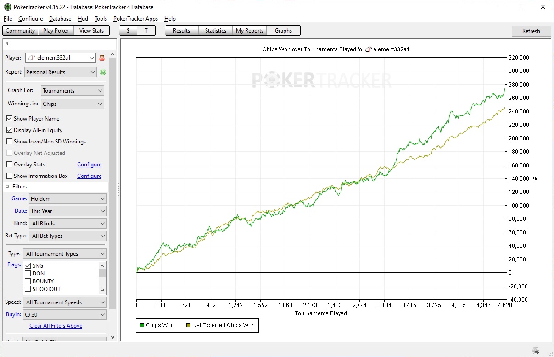Enable Showdown/Non SD Winnings
The image size is (554, 357).
coord(10,142)
